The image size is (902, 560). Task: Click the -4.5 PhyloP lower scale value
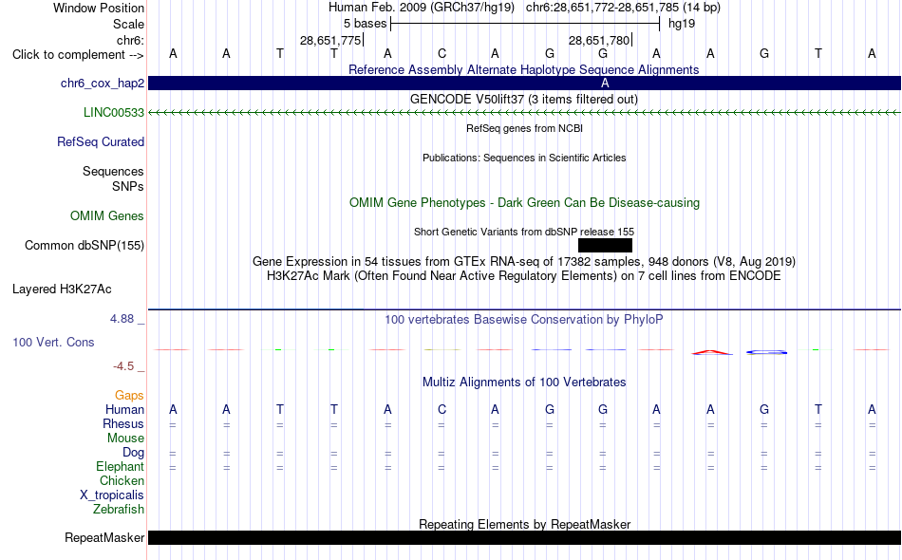(x=123, y=366)
